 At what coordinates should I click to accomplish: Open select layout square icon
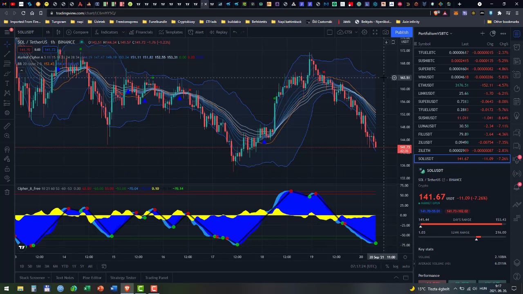(x=330, y=32)
